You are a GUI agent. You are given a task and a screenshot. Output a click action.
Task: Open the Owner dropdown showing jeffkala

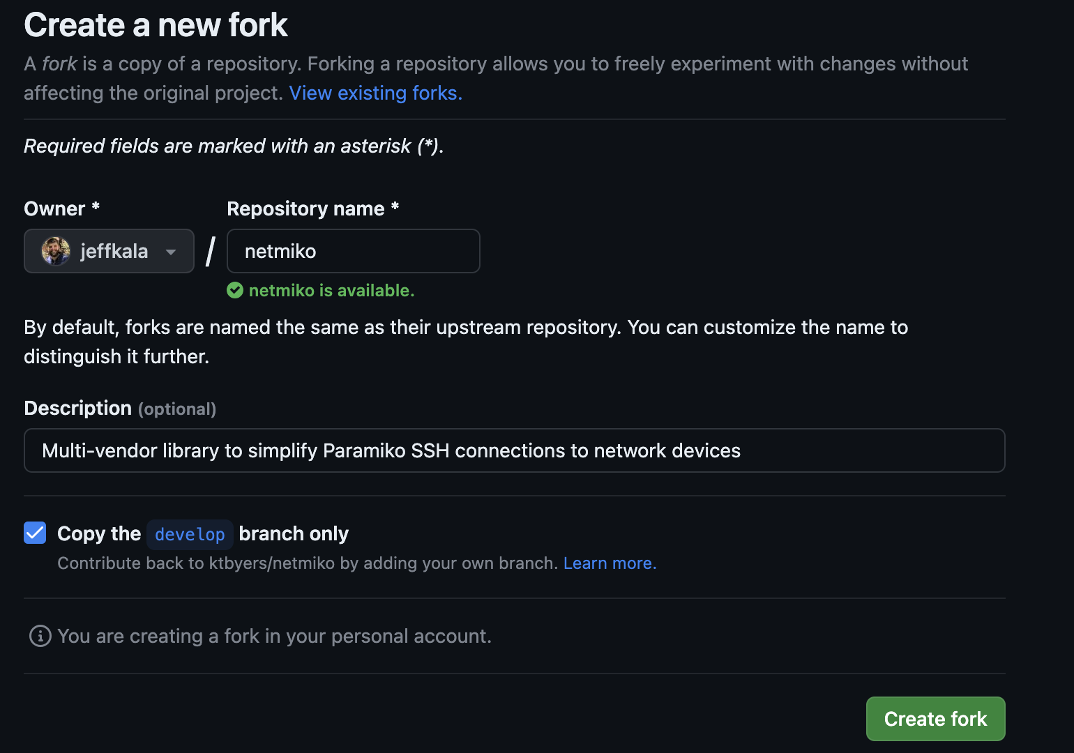(x=109, y=251)
